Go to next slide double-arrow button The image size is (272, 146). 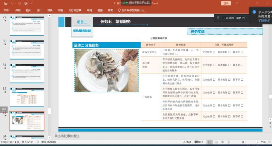[x=270, y=127]
